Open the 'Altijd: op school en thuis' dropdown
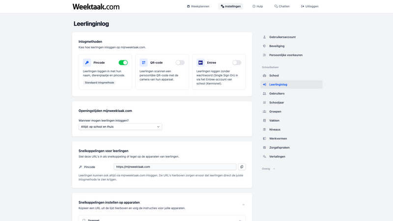Screen dimensions: 393x221 [120, 127]
